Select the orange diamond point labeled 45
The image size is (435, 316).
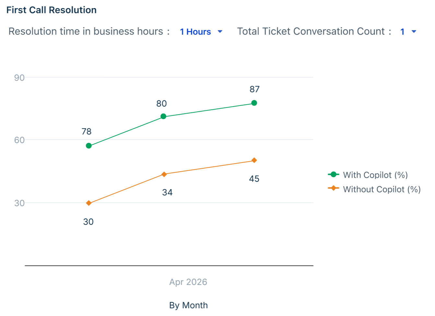[254, 161]
